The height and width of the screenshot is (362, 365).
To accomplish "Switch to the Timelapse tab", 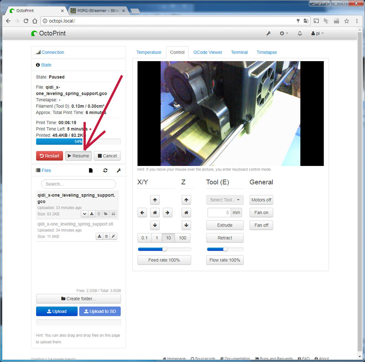I will pyautogui.click(x=267, y=52).
